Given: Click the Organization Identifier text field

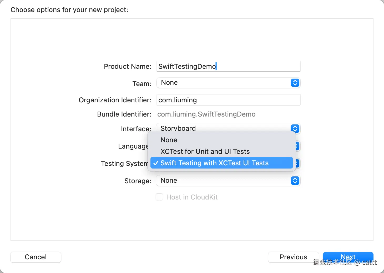Looking at the screenshot, I should pyautogui.click(x=228, y=100).
